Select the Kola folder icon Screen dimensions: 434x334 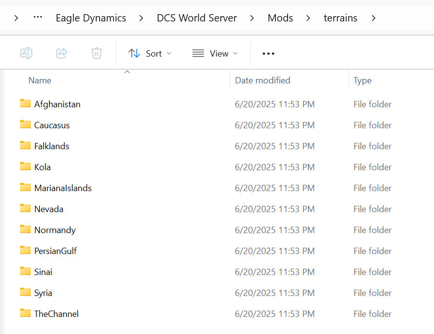[25, 166]
